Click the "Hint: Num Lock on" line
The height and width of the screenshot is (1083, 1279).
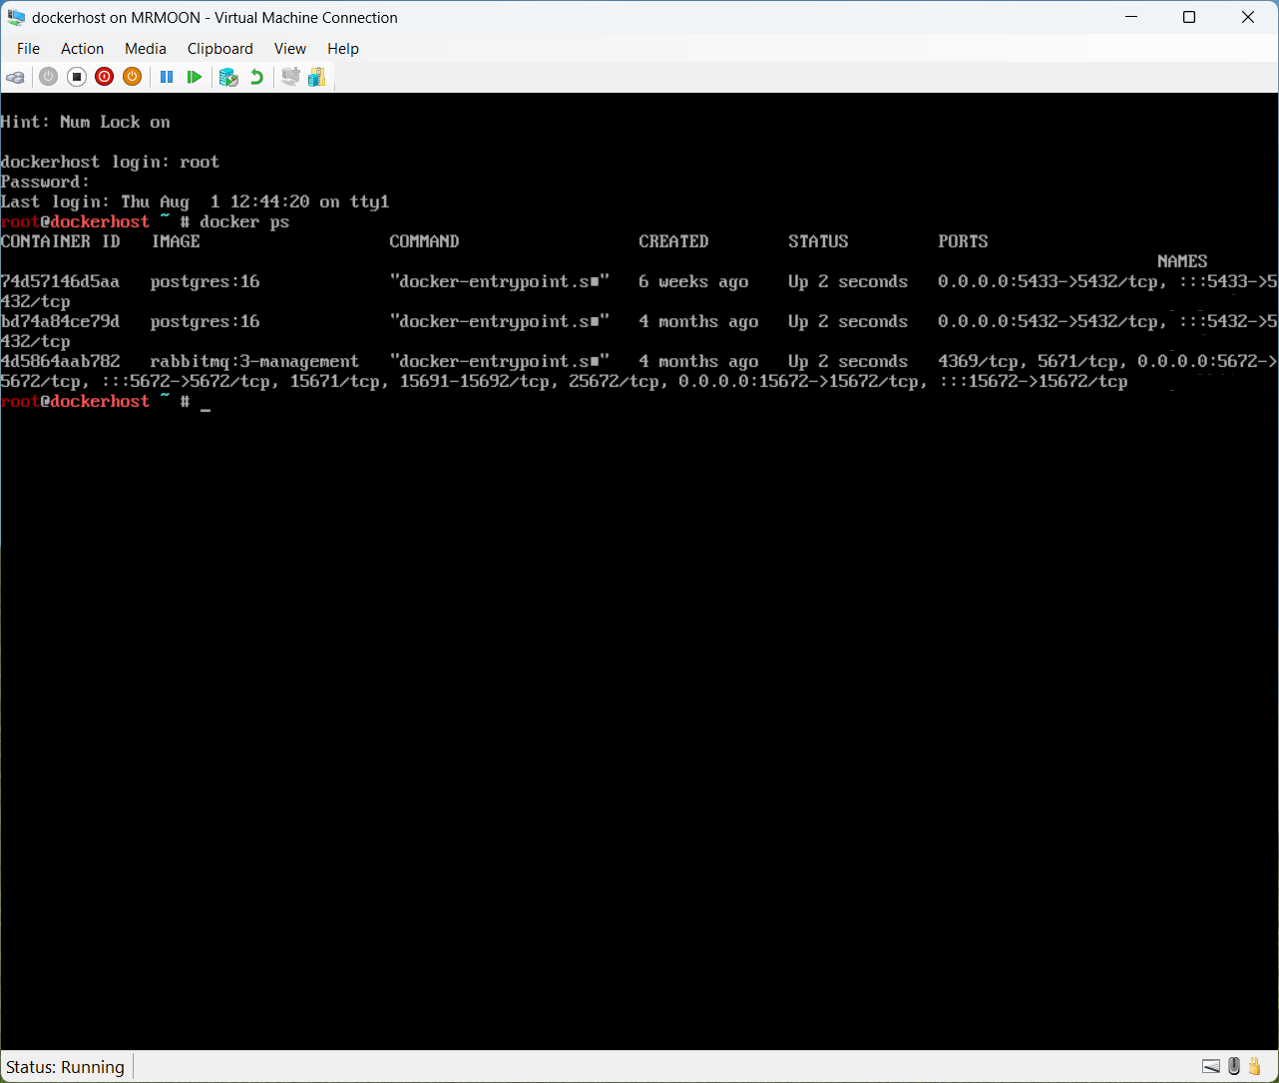coord(85,122)
